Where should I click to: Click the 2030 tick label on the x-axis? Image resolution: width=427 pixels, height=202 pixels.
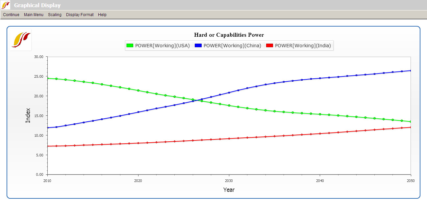tap(229, 180)
